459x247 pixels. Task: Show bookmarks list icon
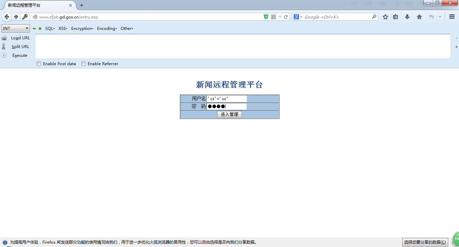click(395, 17)
